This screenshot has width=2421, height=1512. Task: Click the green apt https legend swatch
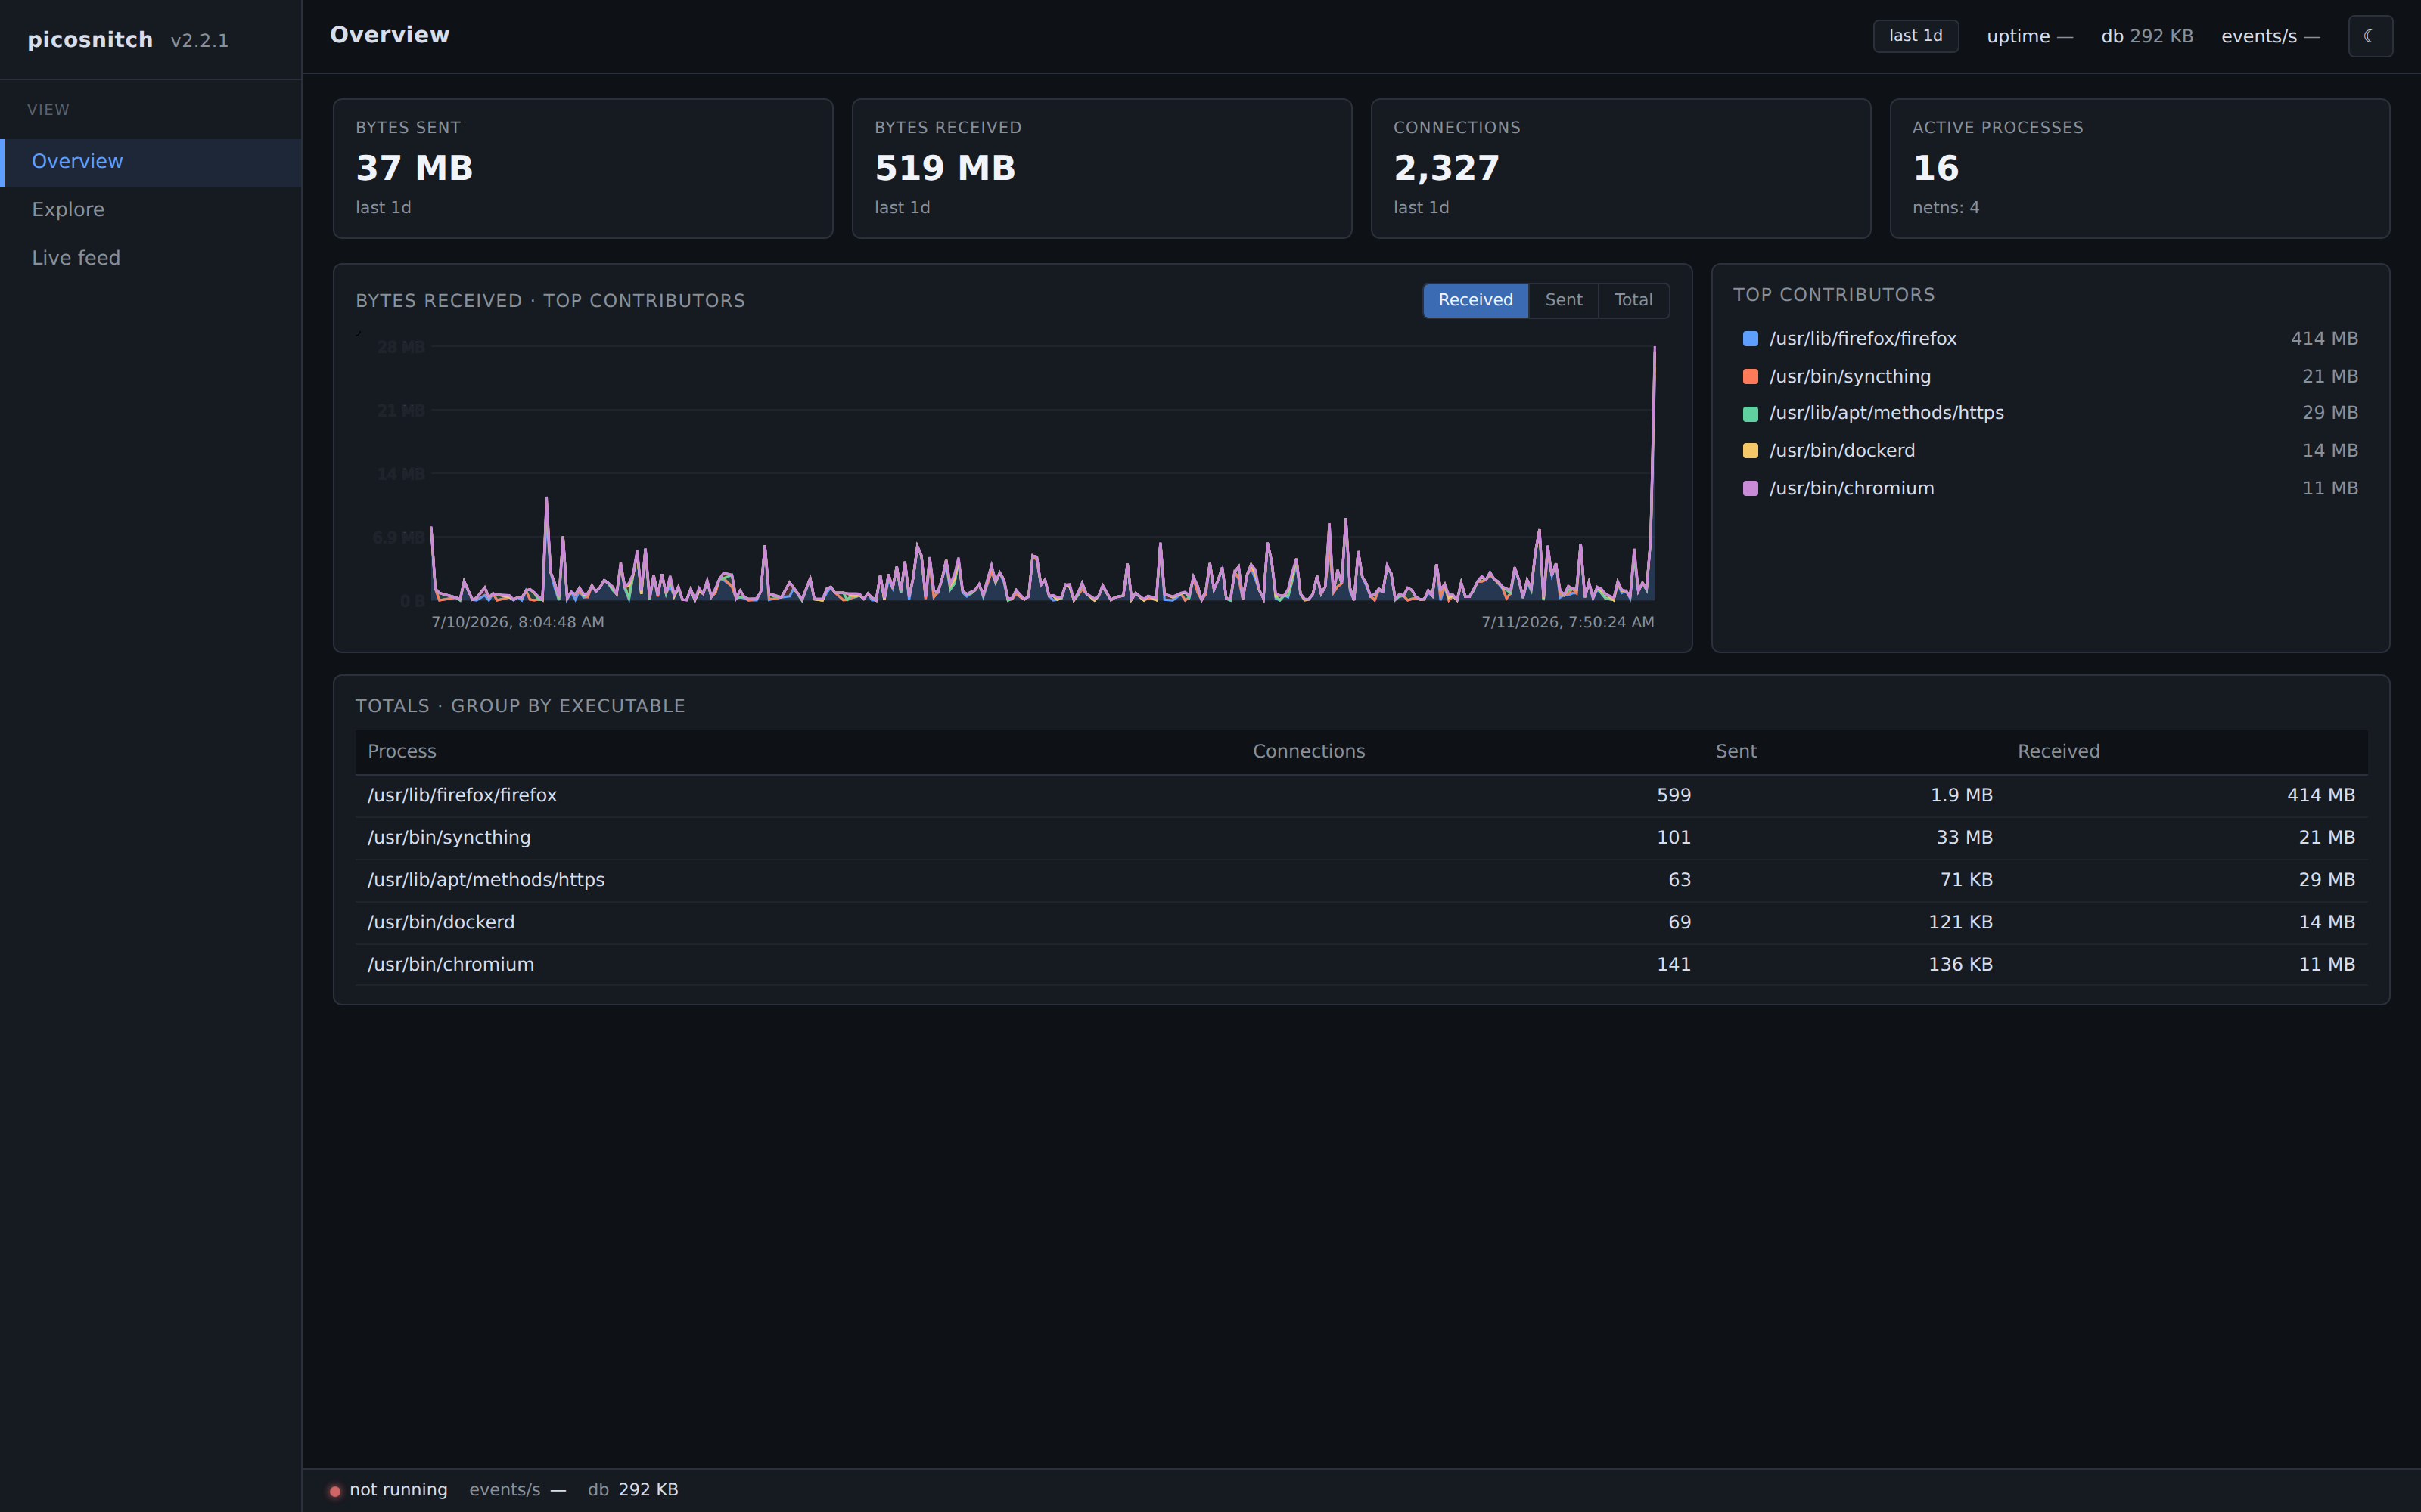coord(1750,414)
